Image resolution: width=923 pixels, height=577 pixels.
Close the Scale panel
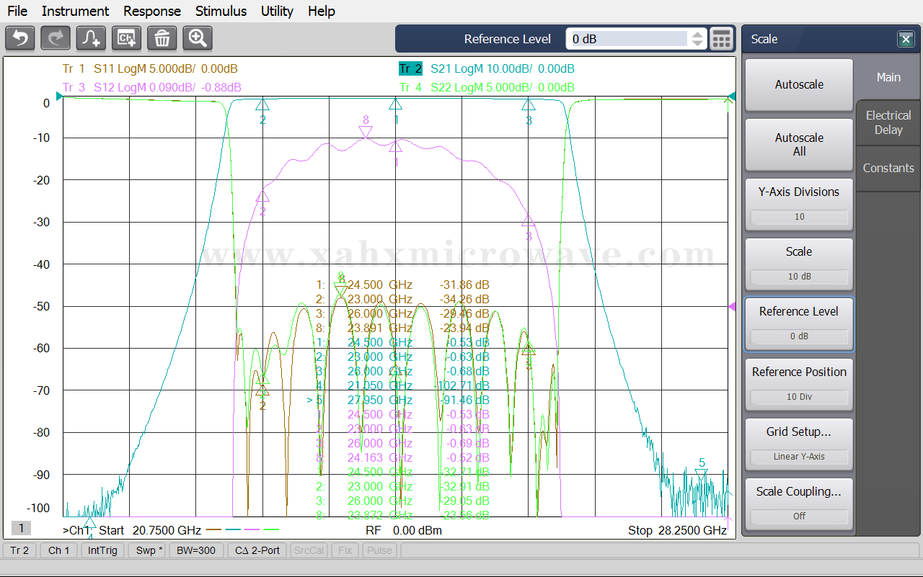(x=906, y=39)
